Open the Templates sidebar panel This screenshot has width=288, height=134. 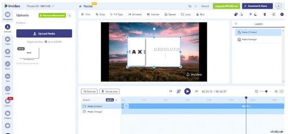(8, 16)
